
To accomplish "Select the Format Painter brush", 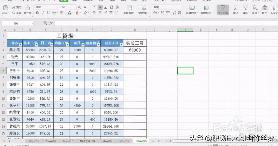I will pos(28,8).
